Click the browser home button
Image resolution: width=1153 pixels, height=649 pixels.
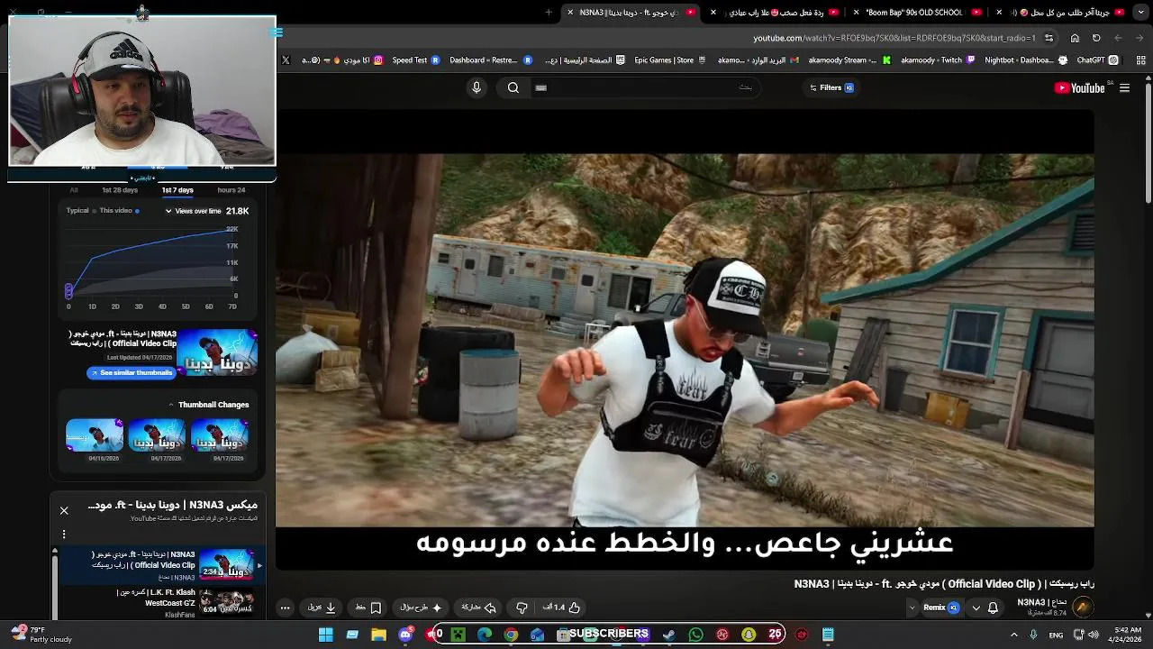(1075, 38)
